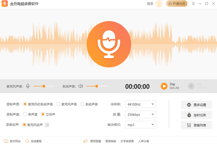Choose mono channel recording option
Image resolution: width=217 pixels, height=145 pixels.
pos(25,115)
